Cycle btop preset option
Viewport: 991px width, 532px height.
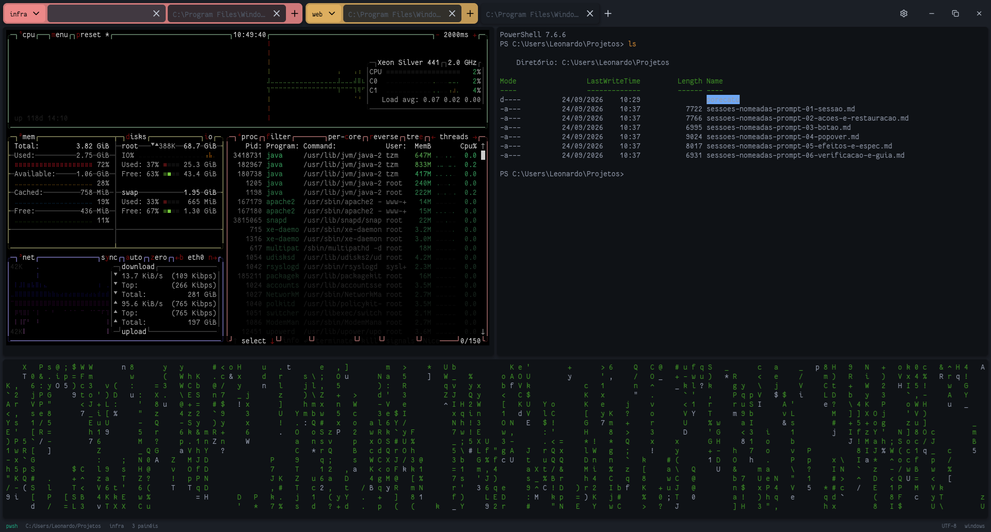pyautogui.click(x=93, y=35)
